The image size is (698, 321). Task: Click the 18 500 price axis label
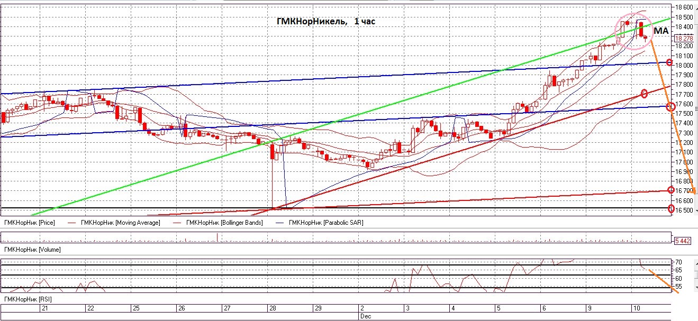pyautogui.click(x=684, y=17)
